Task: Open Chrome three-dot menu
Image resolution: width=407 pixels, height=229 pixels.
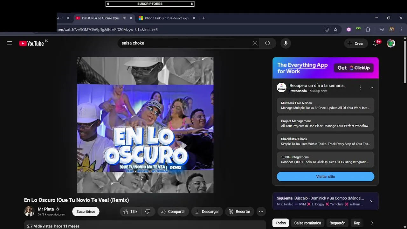Action: 401,30
